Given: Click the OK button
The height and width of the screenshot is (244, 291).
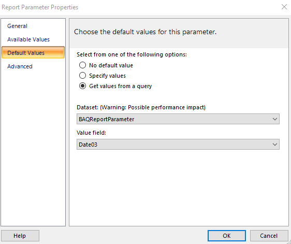Looking at the screenshot, I should (x=227, y=236).
